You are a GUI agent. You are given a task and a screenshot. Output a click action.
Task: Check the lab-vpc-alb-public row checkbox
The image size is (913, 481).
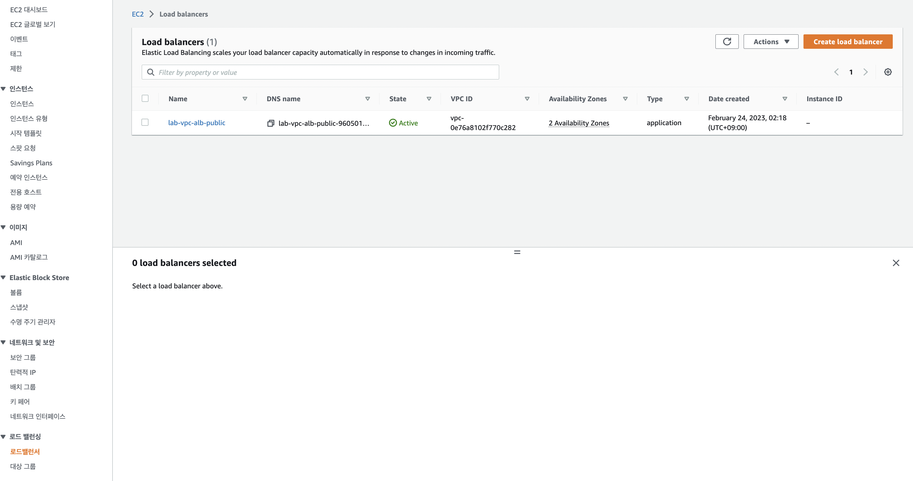click(x=145, y=122)
